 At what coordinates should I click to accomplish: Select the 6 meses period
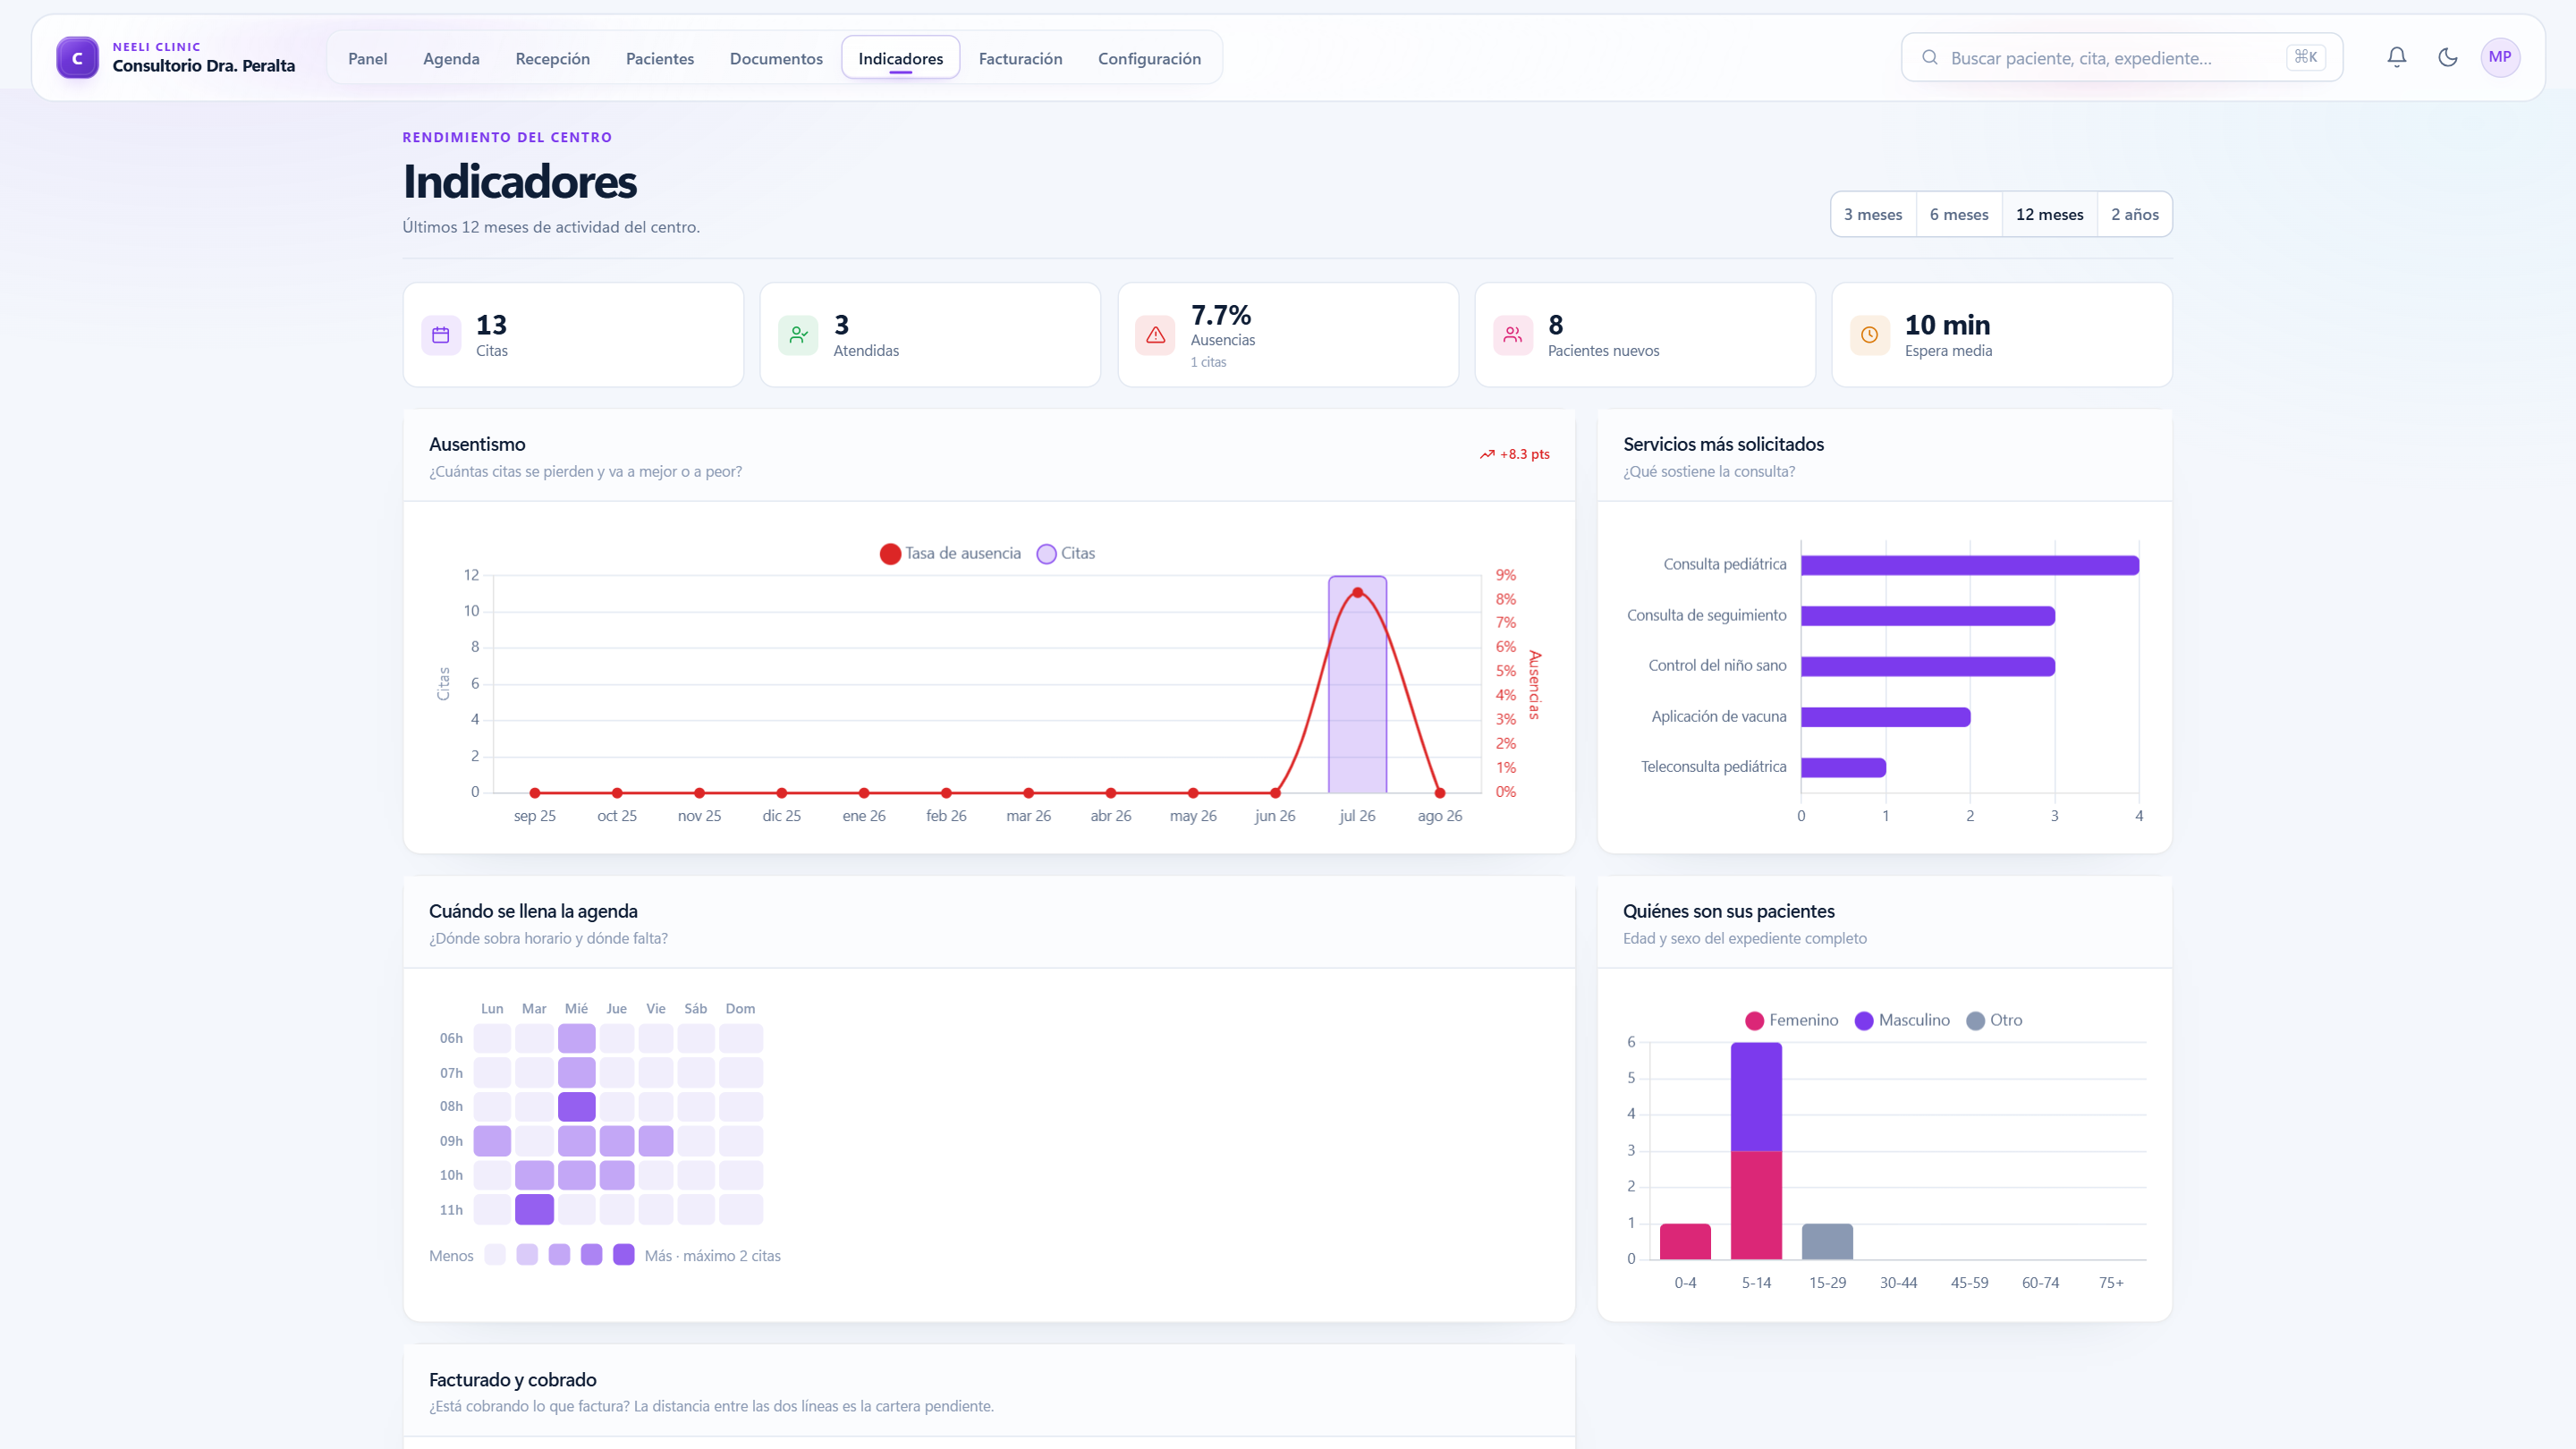(1959, 214)
